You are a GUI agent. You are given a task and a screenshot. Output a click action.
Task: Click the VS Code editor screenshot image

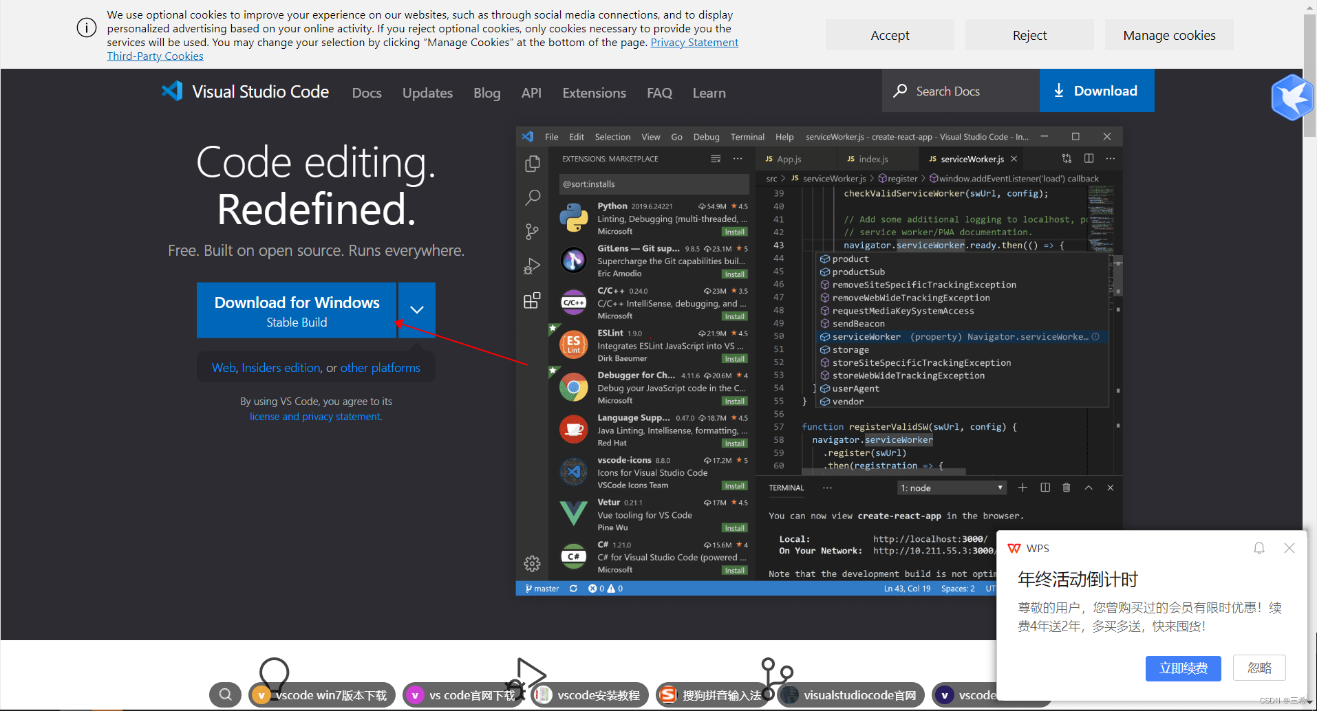click(819, 361)
